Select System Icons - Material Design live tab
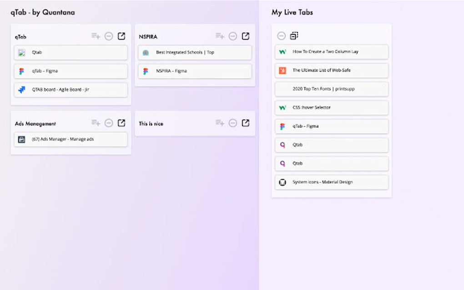Screen dimensions: 464x290 [x=332, y=182]
